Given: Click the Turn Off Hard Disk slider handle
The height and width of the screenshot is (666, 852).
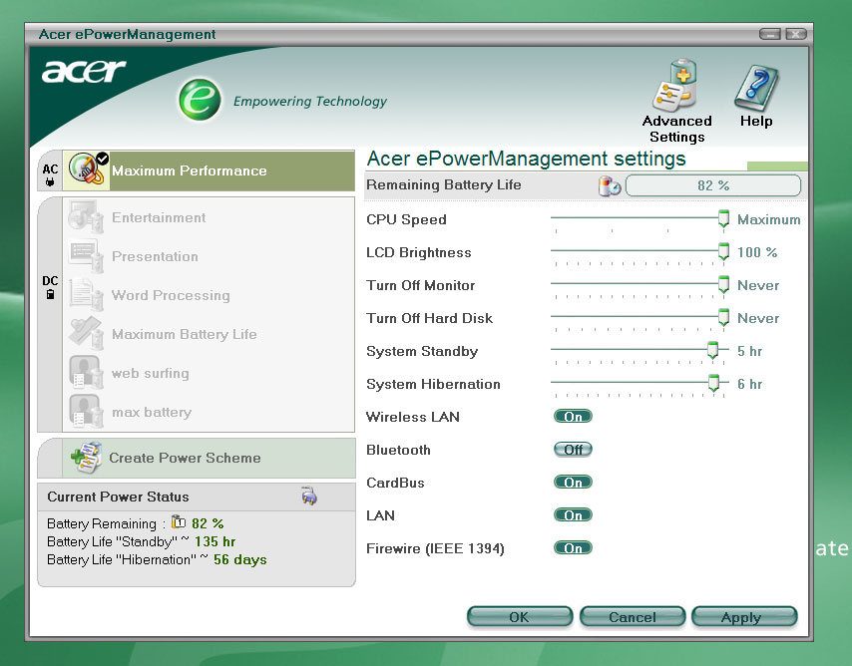Looking at the screenshot, I should pyautogui.click(x=723, y=317).
